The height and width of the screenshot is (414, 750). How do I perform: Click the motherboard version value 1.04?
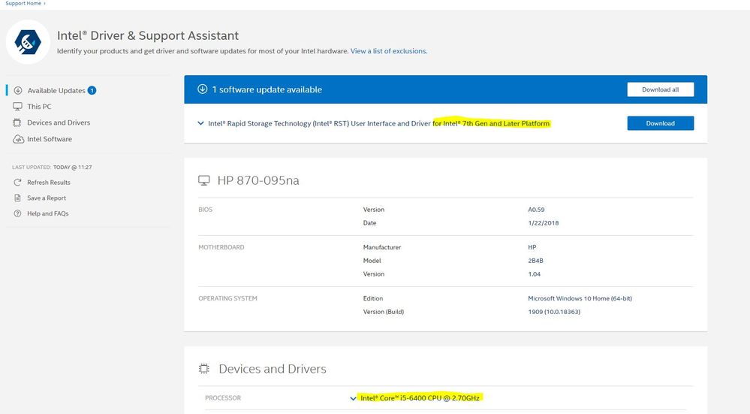point(535,274)
